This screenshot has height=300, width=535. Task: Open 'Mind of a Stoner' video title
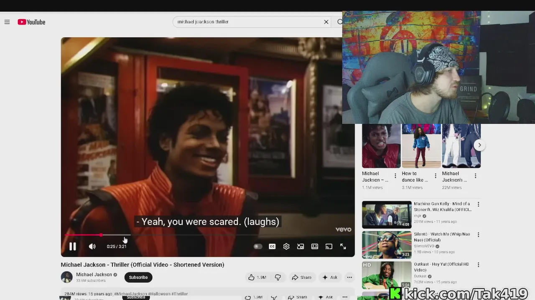point(443,207)
